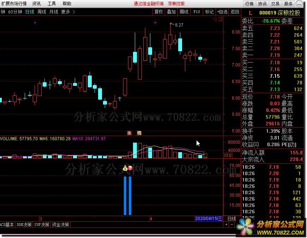307x238 pixels.
Task: Click the 返回 back button
Action: [x=235, y=12]
